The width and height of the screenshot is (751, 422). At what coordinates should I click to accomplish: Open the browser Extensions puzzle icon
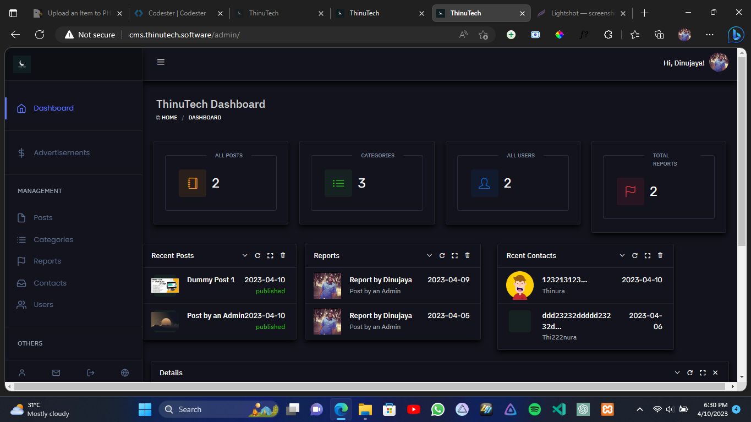[608, 35]
